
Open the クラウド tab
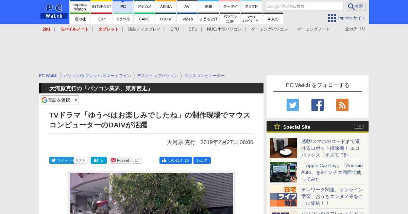tap(252, 6)
